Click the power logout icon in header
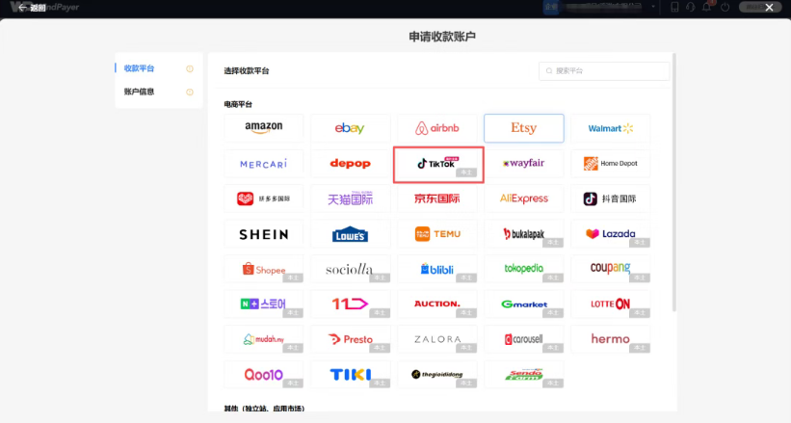 pyautogui.click(x=725, y=7)
